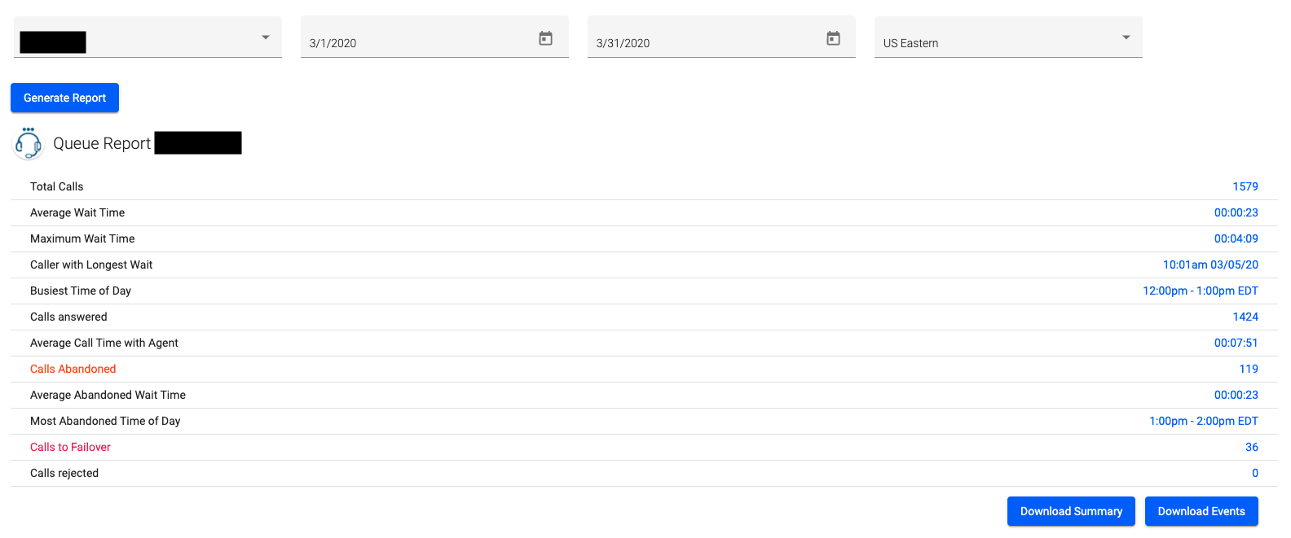Image resolution: width=1291 pixels, height=538 pixels.
Task: Click the Calls Abandoned count 119
Action: (1248, 369)
